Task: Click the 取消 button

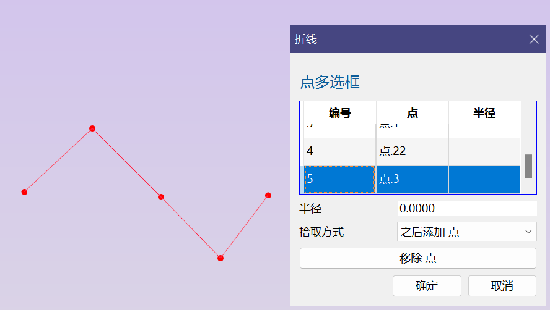Action: [x=502, y=286]
